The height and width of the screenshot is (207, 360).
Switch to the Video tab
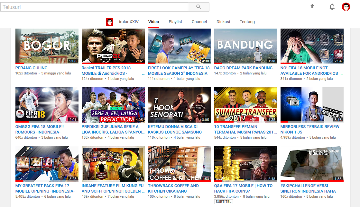[x=153, y=22]
